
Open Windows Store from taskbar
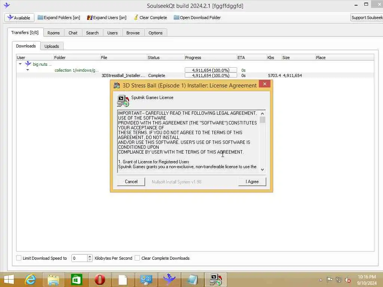[76, 280]
